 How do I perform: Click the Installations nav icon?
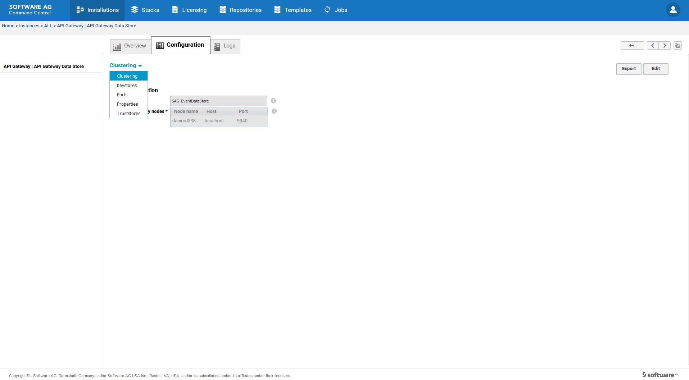tap(80, 10)
